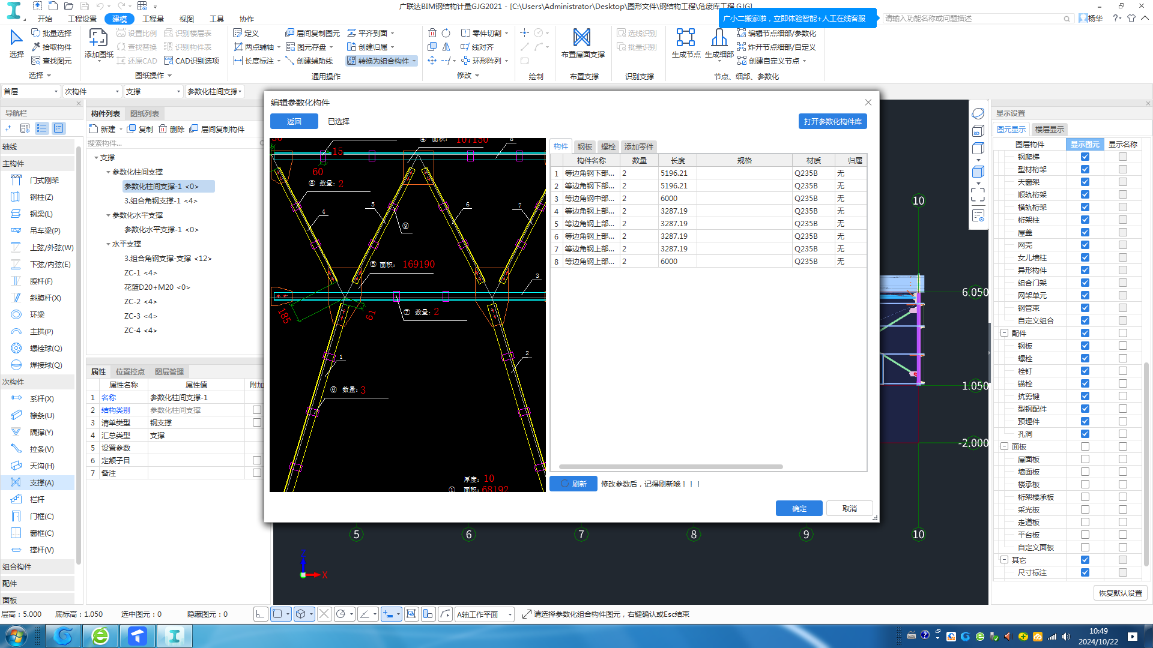Click the 打开参数化构件库 button
Viewport: 1153px width, 648px height.
pyautogui.click(x=832, y=121)
